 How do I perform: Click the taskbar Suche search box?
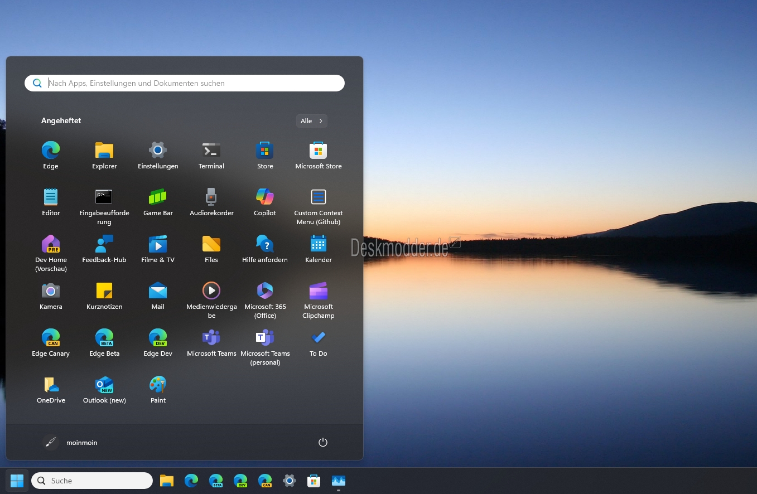tap(92, 481)
